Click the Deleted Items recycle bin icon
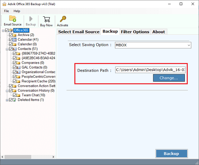 [14, 100]
